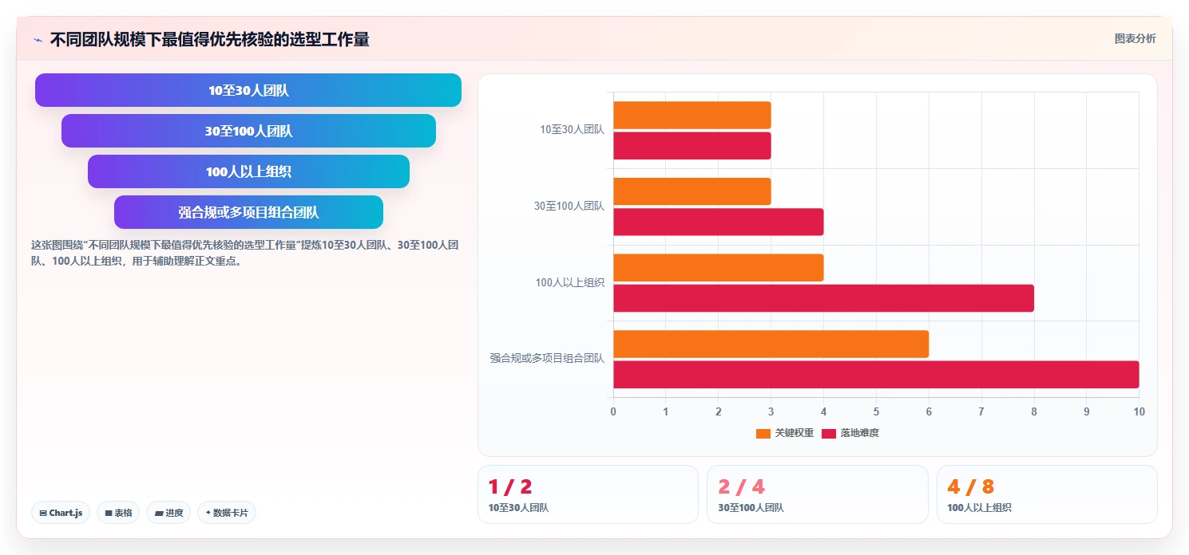
Task: Click y-axis label 强合规或多项目组合团队
Action: [x=547, y=358]
